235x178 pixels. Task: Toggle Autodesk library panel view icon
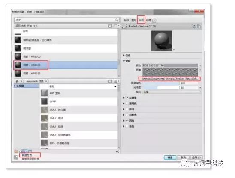(110, 81)
